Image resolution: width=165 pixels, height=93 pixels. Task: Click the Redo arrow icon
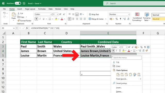pyautogui.click(x=4, y=17)
